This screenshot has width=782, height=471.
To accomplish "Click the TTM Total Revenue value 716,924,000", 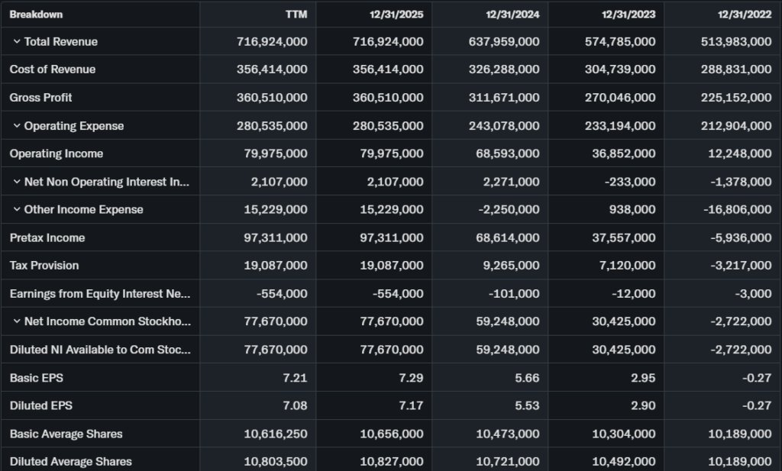I will pyautogui.click(x=272, y=42).
